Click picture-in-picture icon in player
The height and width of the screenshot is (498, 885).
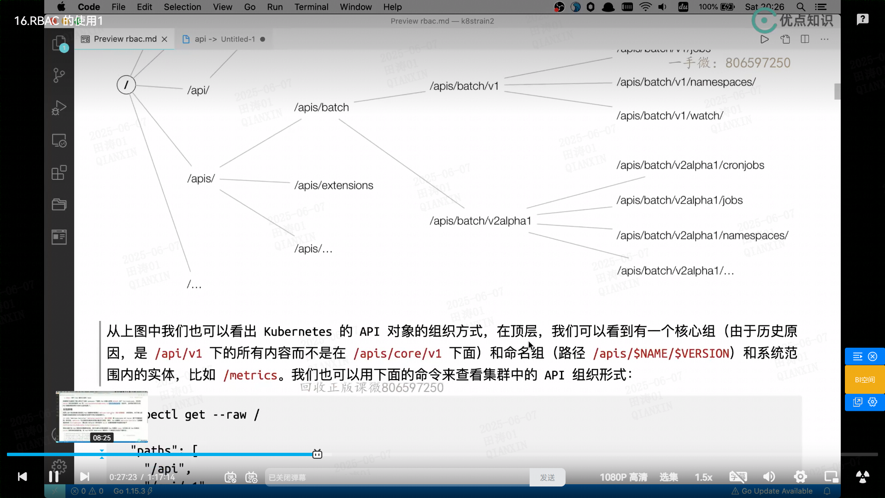point(831,477)
